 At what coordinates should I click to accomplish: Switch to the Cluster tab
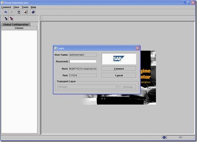tap(19, 28)
